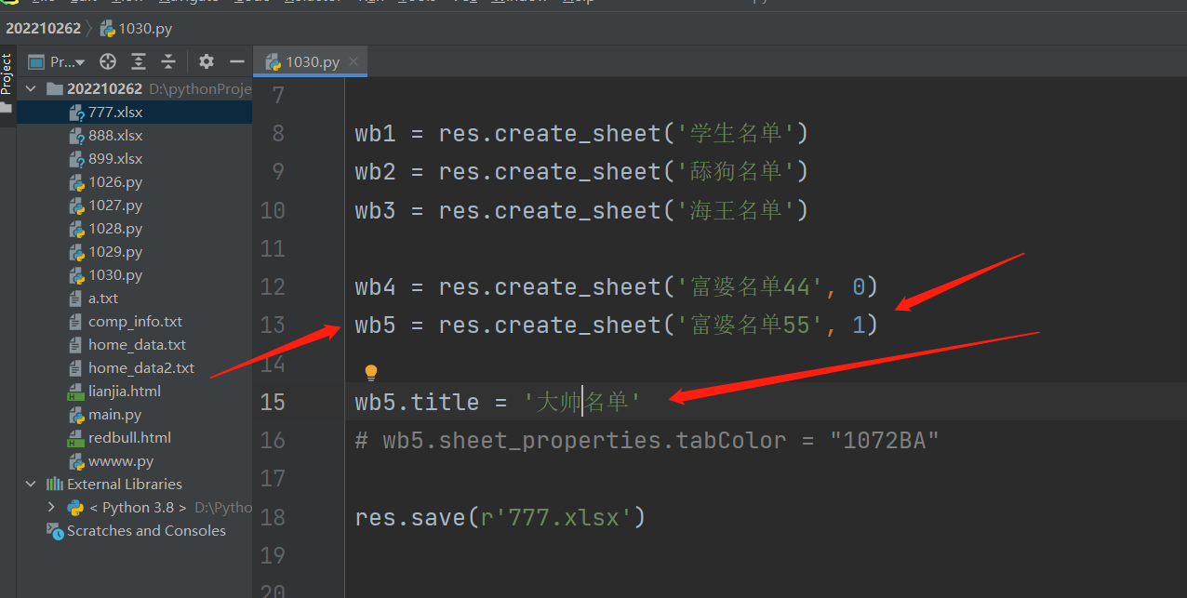The image size is (1187, 598).
Task: Click the Python icon beside Python 3.8
Action: [75, 507]
